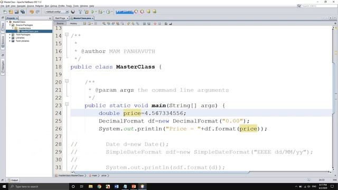This screenshot has width=338, height=190.
Task: Collapse the MasterClass project node
Action: (x=7, y=22)
